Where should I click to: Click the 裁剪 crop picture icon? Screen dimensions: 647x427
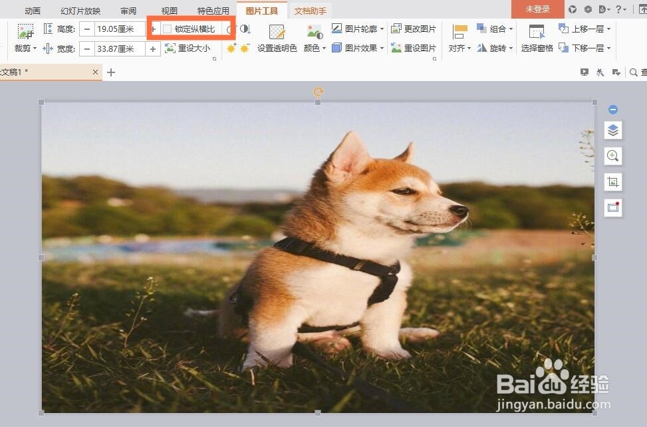(x=25, y=31)
